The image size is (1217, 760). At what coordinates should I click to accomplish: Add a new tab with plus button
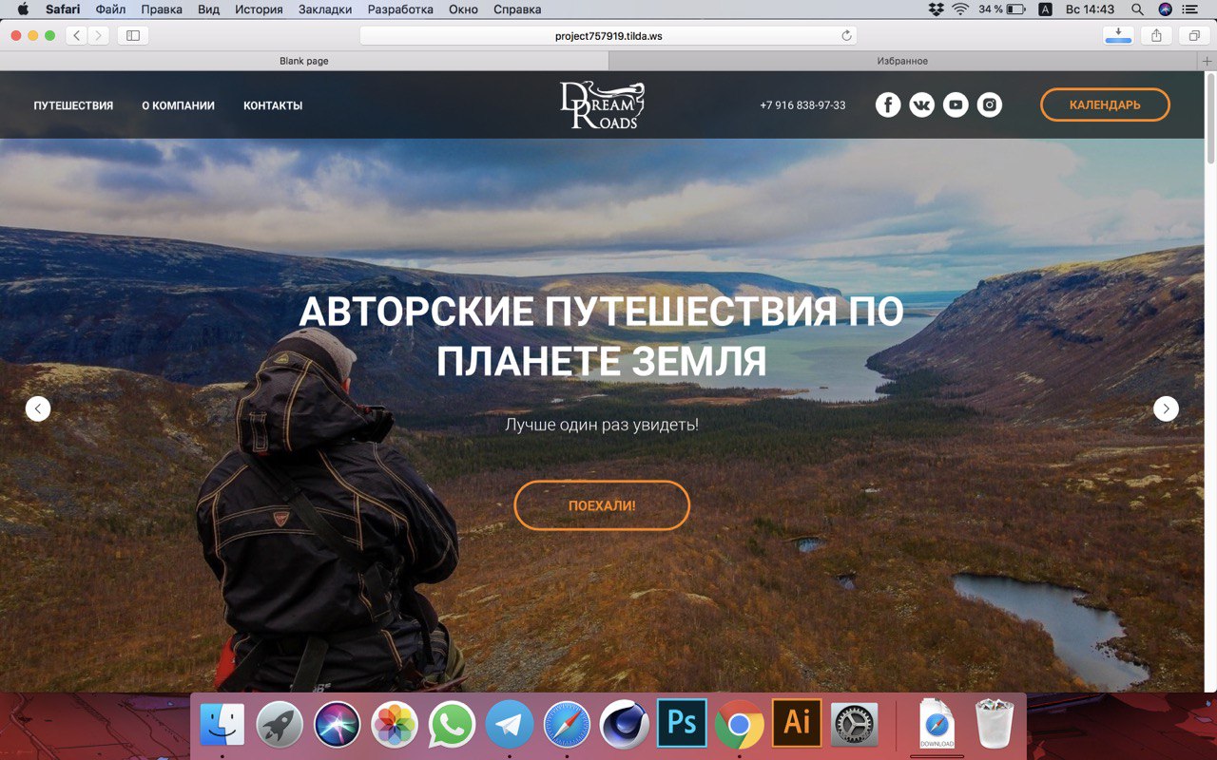click(x=1207, y=61)
